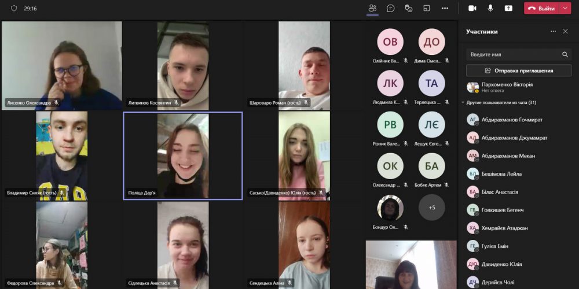The width and height of the screenshot is (579, 289).
Task: Open more actions in meeting toolbar
Action: point(445,8)
